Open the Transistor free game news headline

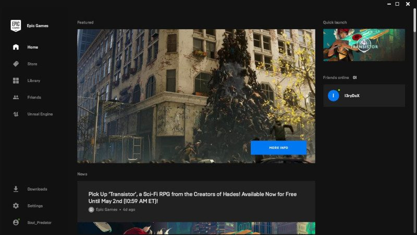coord(192,197)
